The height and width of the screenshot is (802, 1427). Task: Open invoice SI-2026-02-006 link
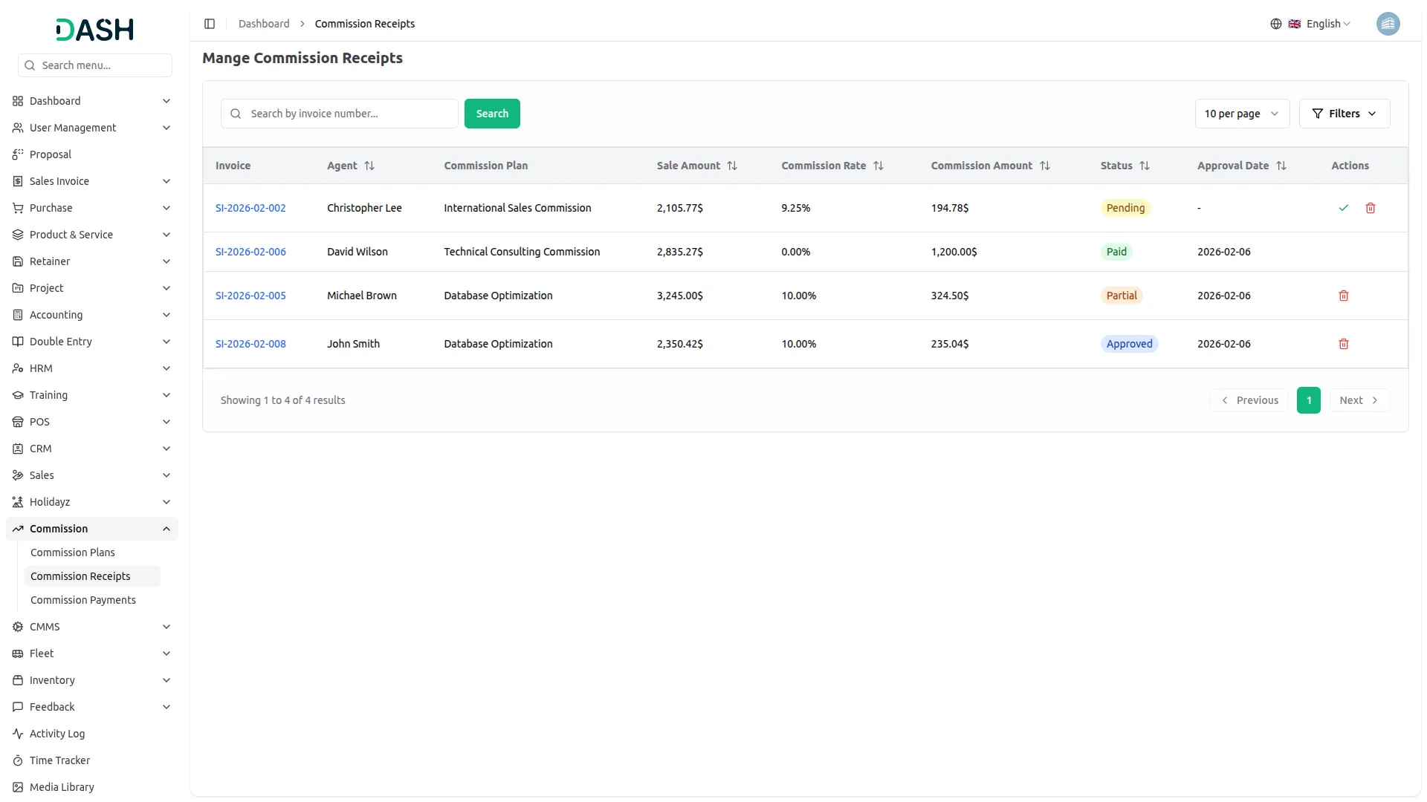pos(250,252)
